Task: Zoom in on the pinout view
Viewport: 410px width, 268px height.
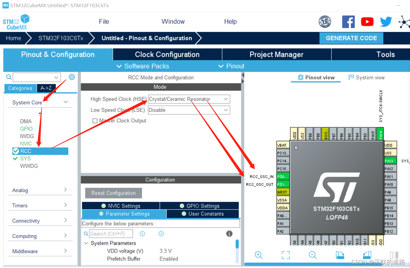Action: 259,255
